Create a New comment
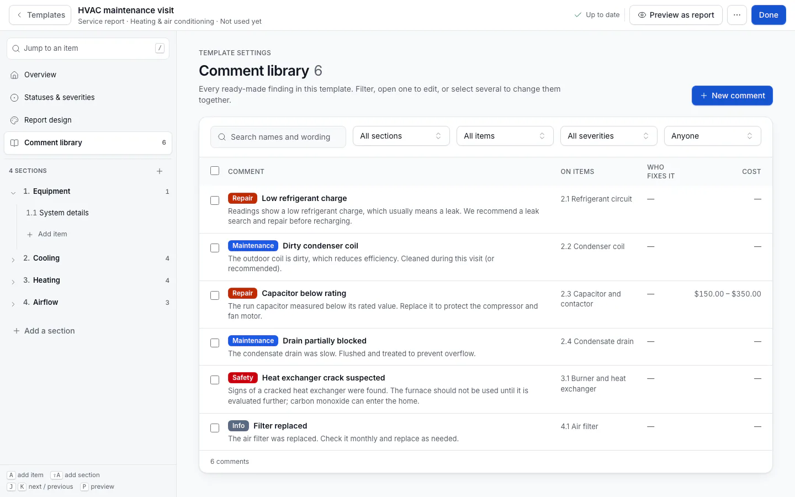The image size is (795, 497). click(732, 96)
